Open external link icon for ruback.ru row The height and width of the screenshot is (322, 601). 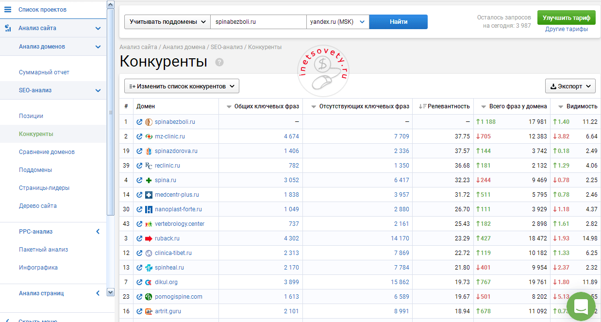pos(139,238)
